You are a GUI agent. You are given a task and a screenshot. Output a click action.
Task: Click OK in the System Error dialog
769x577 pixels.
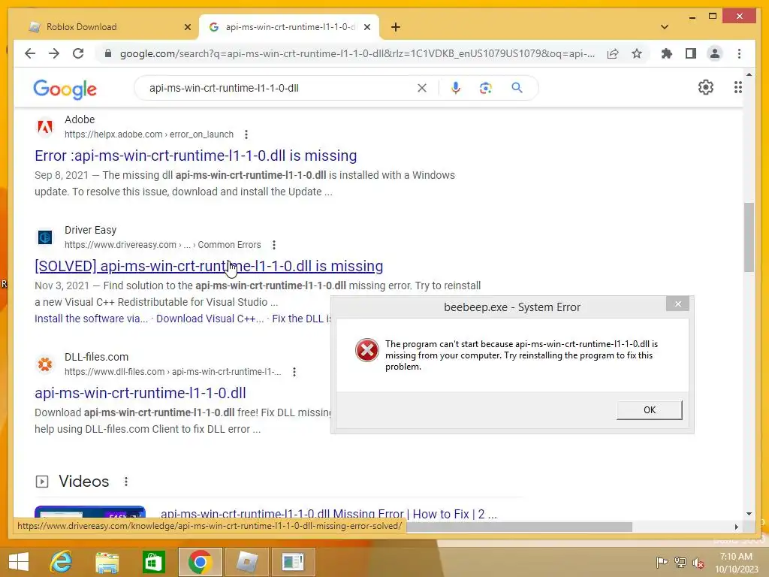coord(650,409)
